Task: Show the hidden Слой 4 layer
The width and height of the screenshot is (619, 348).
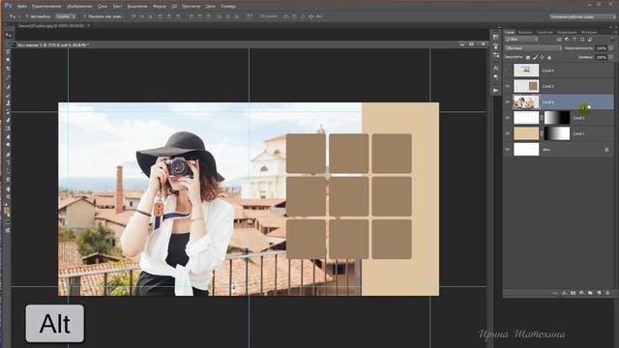Action: point(508,71)
